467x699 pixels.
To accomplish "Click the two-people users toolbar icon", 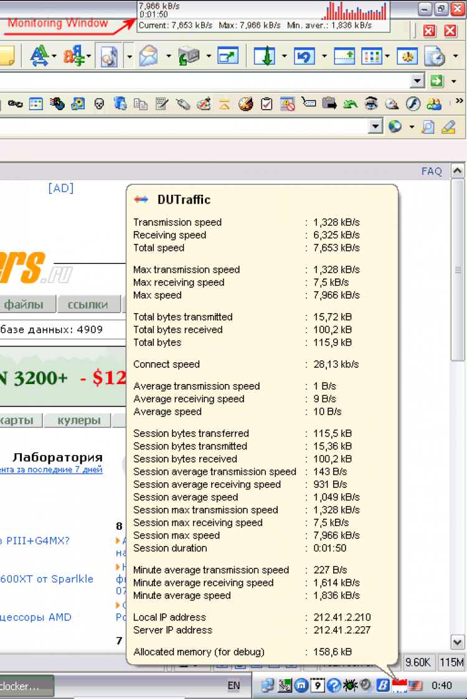I will pos(434,105).
